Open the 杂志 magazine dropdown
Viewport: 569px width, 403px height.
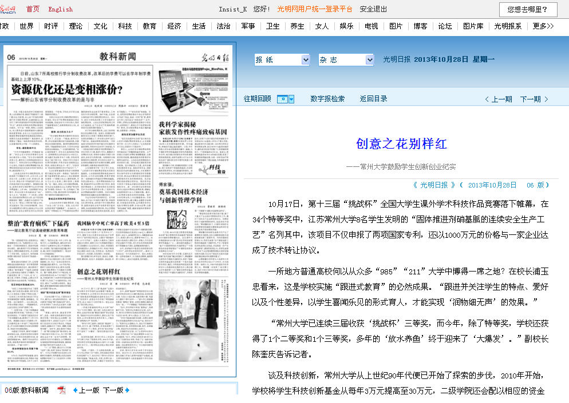(x=346, y=59)
